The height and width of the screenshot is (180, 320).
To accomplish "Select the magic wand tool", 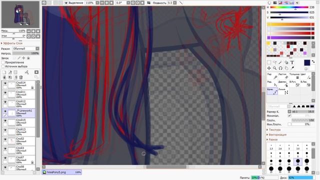I will [280, 62].
